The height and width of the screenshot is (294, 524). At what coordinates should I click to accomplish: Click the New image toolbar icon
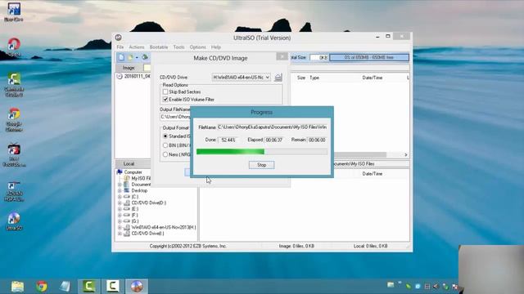coord(121,57)
